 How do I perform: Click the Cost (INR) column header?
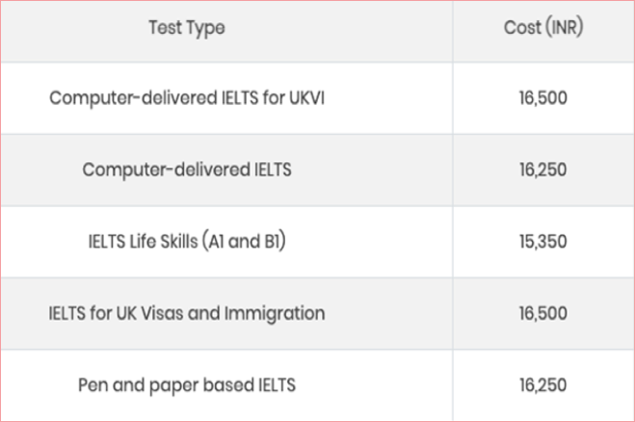coord(543,29)
